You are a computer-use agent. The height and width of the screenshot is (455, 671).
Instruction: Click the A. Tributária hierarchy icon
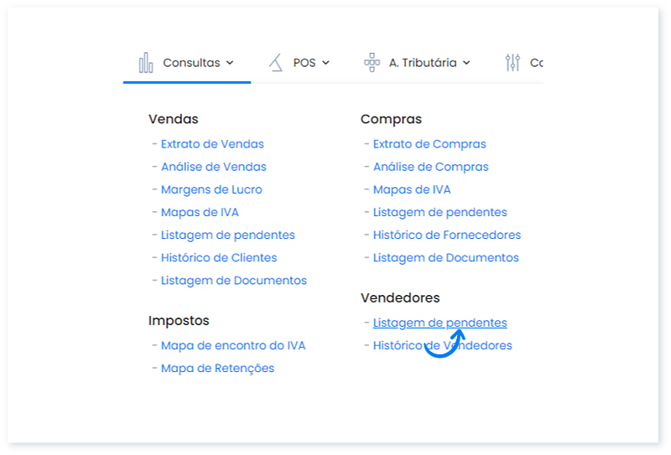coord(372,63)
